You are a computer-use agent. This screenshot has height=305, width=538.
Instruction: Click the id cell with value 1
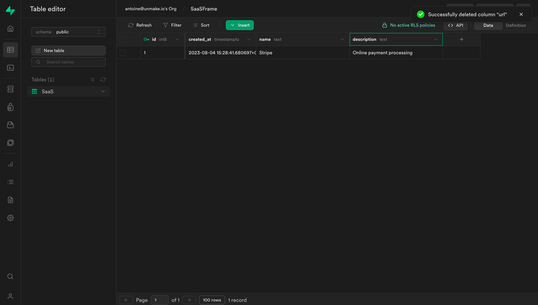pos(163,53)
